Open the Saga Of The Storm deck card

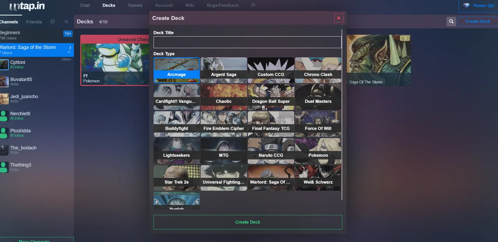pyautogui.click(x=378, y=60)
